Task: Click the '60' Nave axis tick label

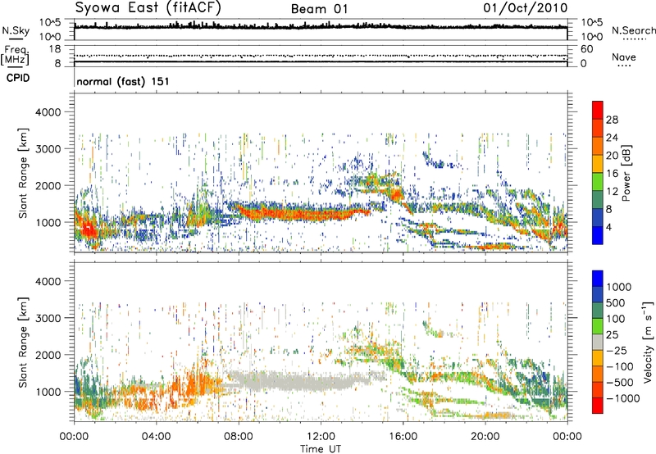Action: coord(586,49)
